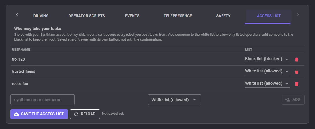Reload the access list

(x=85, y=114)
